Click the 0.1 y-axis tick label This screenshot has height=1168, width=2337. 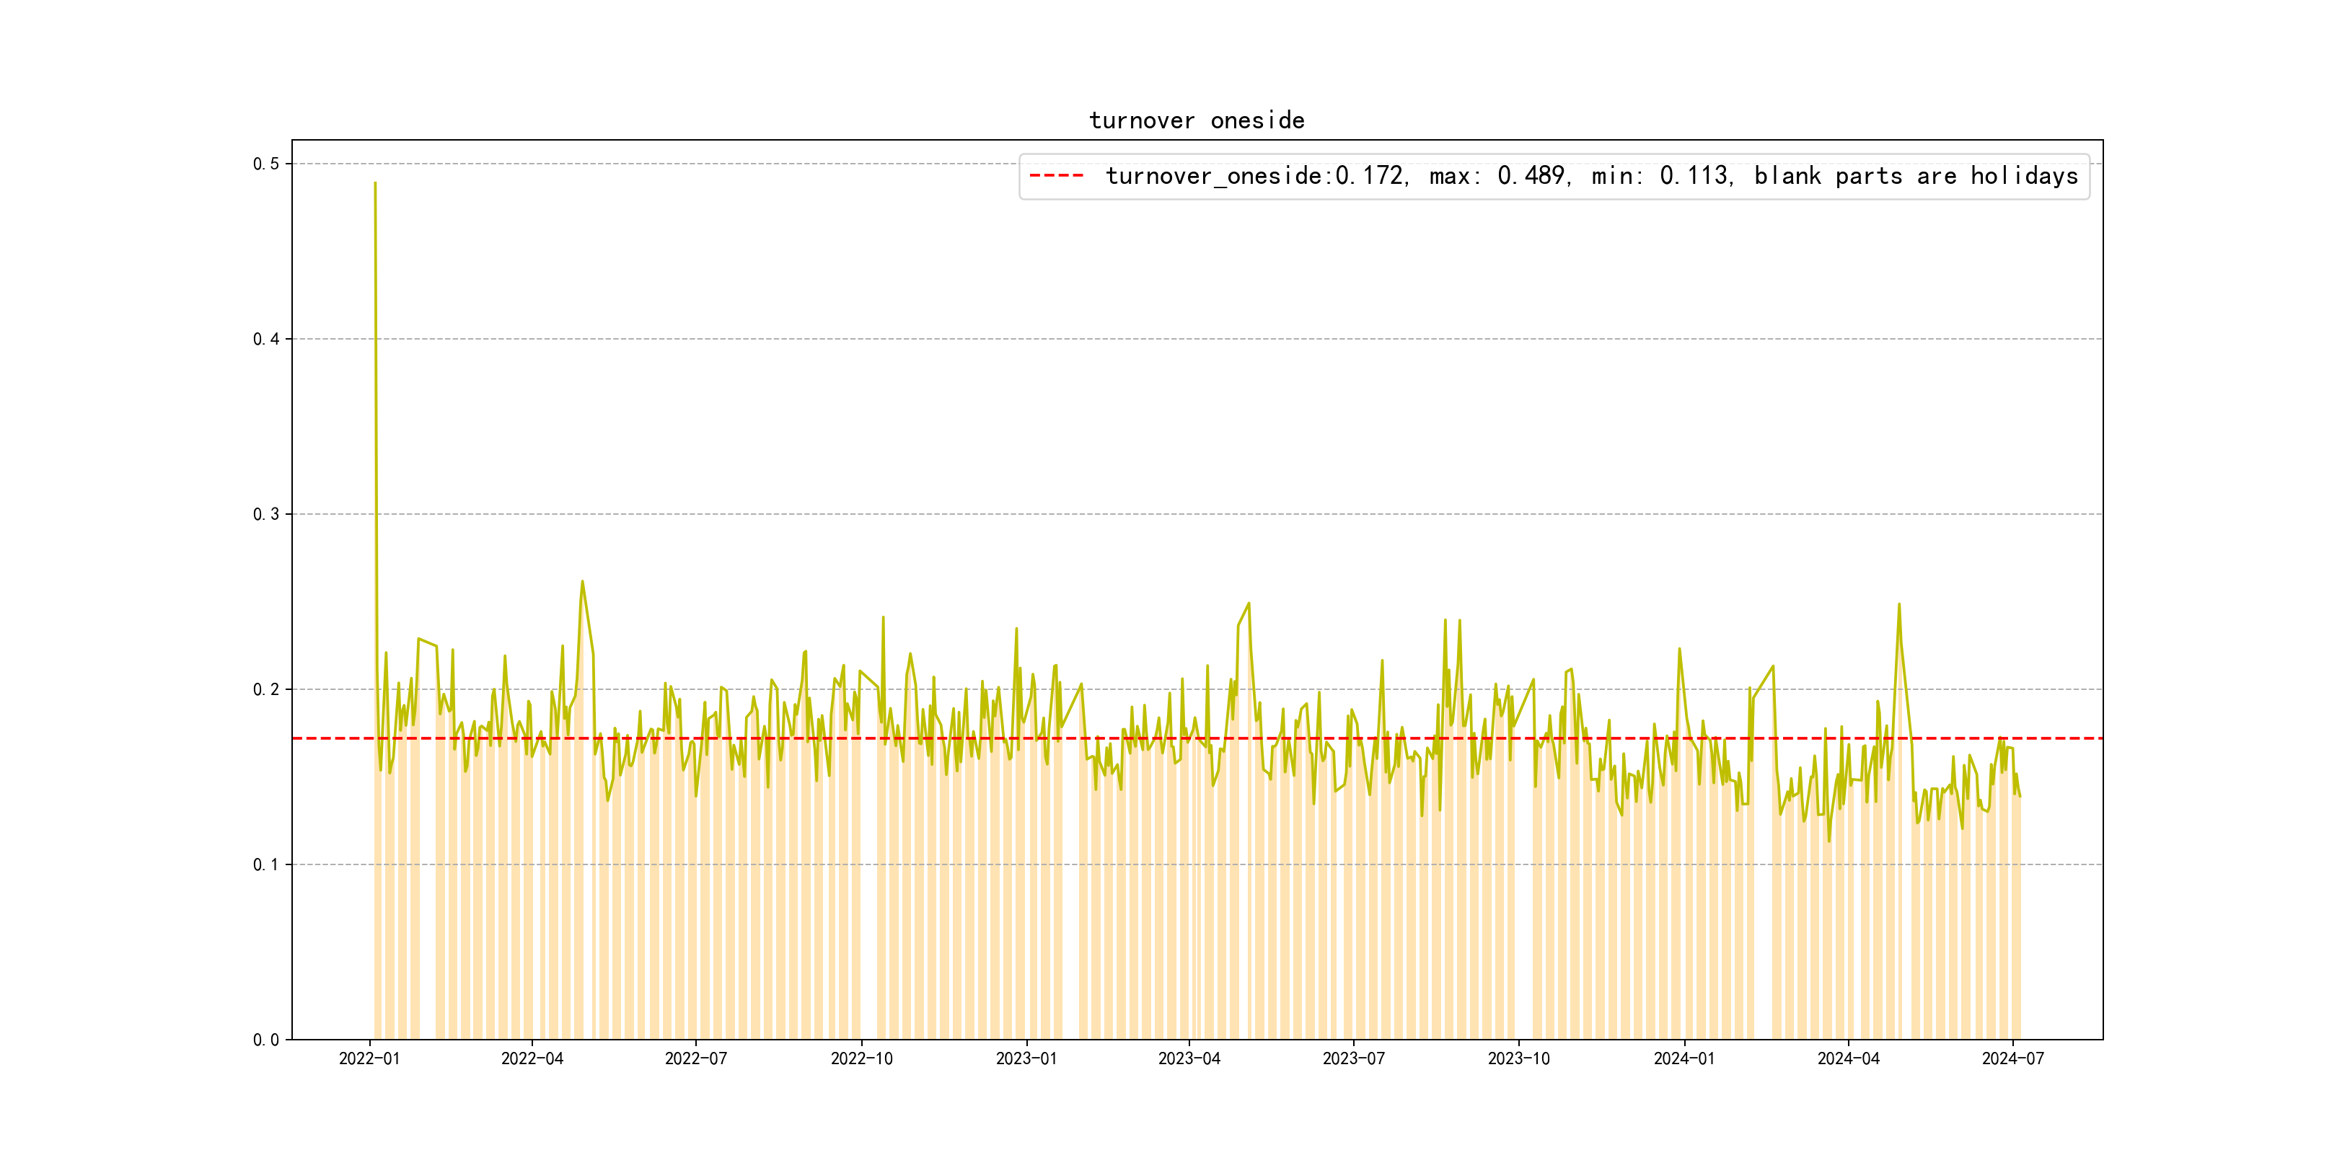click(x=266, y=865)
